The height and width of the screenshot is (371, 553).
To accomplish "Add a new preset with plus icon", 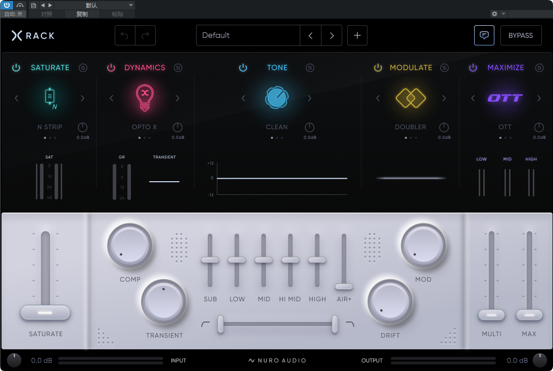I will coord(357,35).
